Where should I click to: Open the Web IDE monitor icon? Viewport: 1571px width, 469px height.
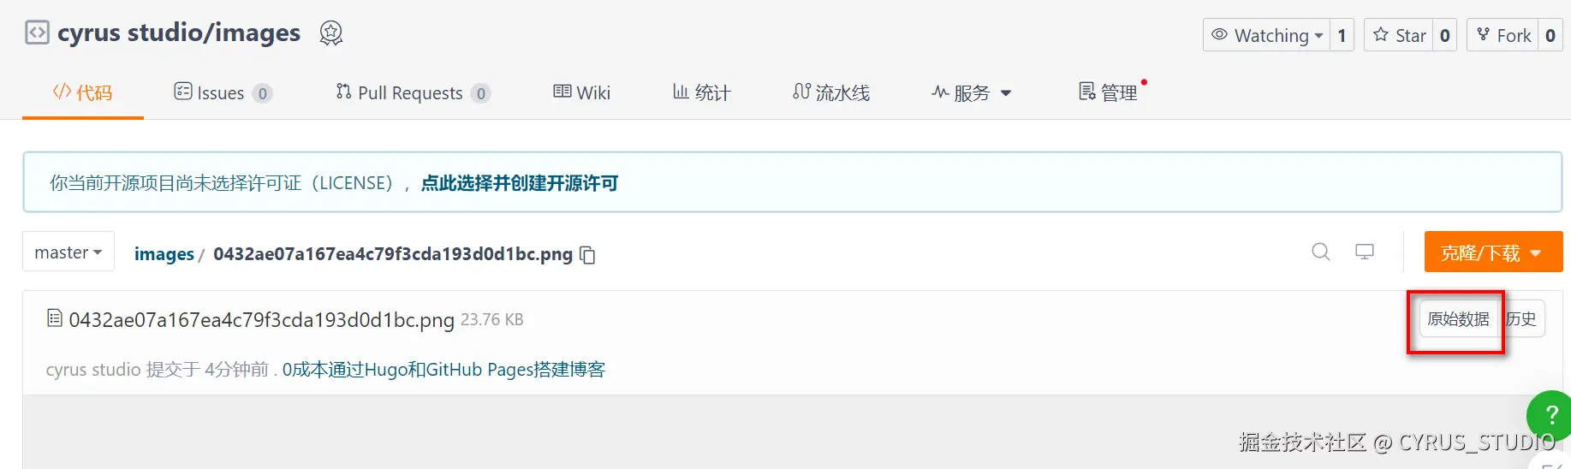coord(1365,252)
